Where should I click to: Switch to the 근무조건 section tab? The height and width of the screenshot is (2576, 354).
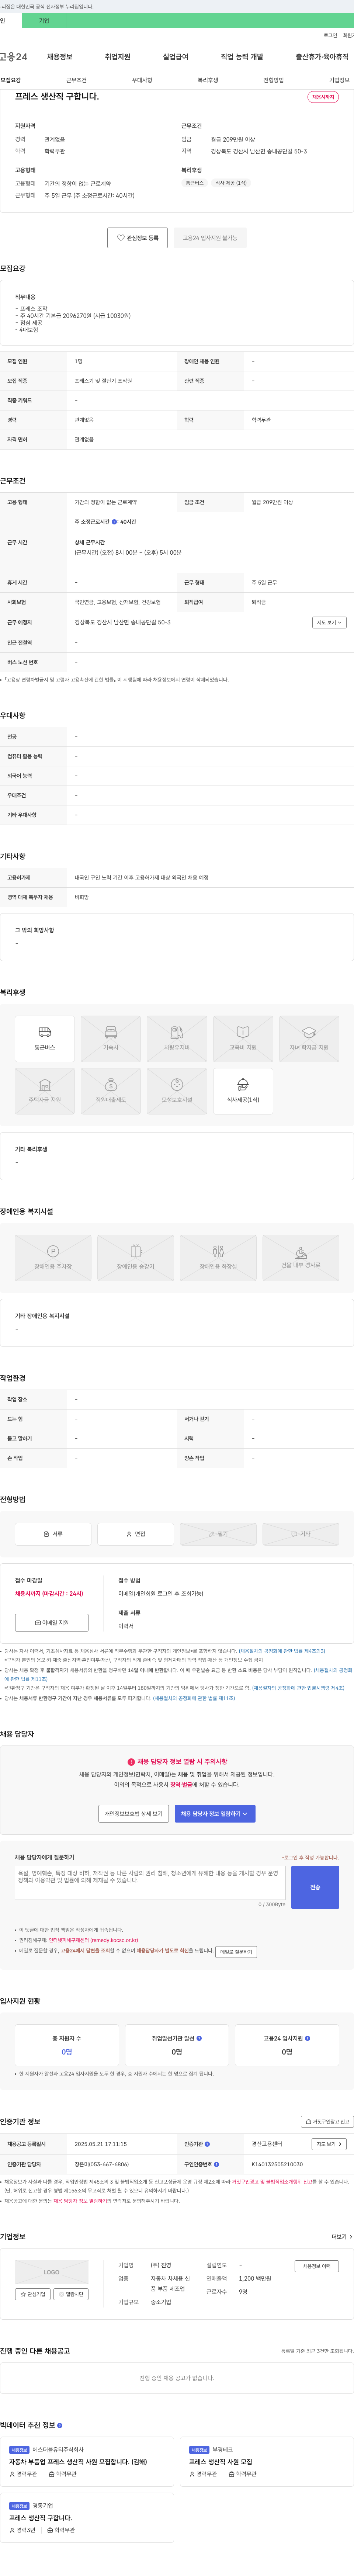pos(76,80)
